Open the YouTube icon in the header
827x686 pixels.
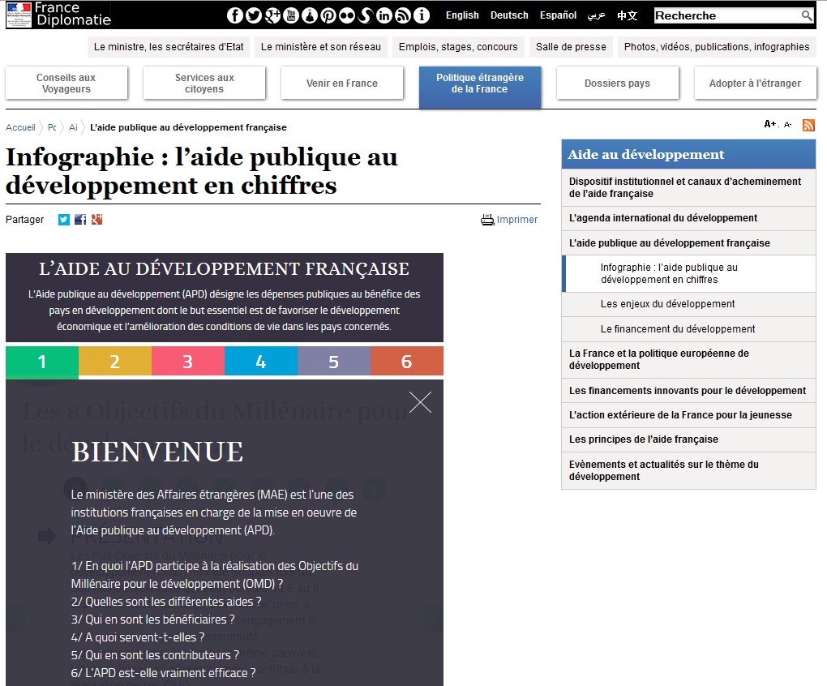pyautogui.click(x=290, y=15)
